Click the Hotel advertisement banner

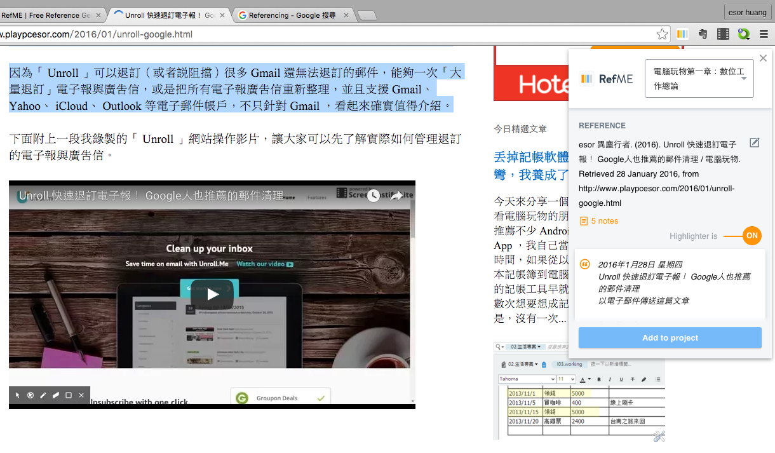pyautogui.click(x=530, y=73)
